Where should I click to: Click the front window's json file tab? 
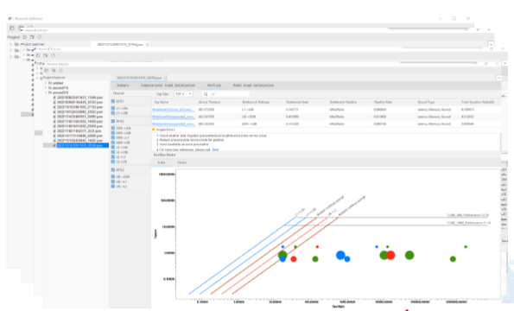[139, 78]
